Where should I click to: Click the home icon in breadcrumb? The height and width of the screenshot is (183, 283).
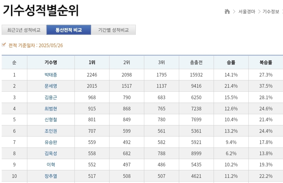227,11
